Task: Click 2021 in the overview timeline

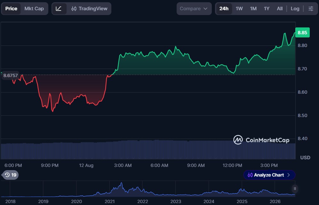Action: click(109, 201)
